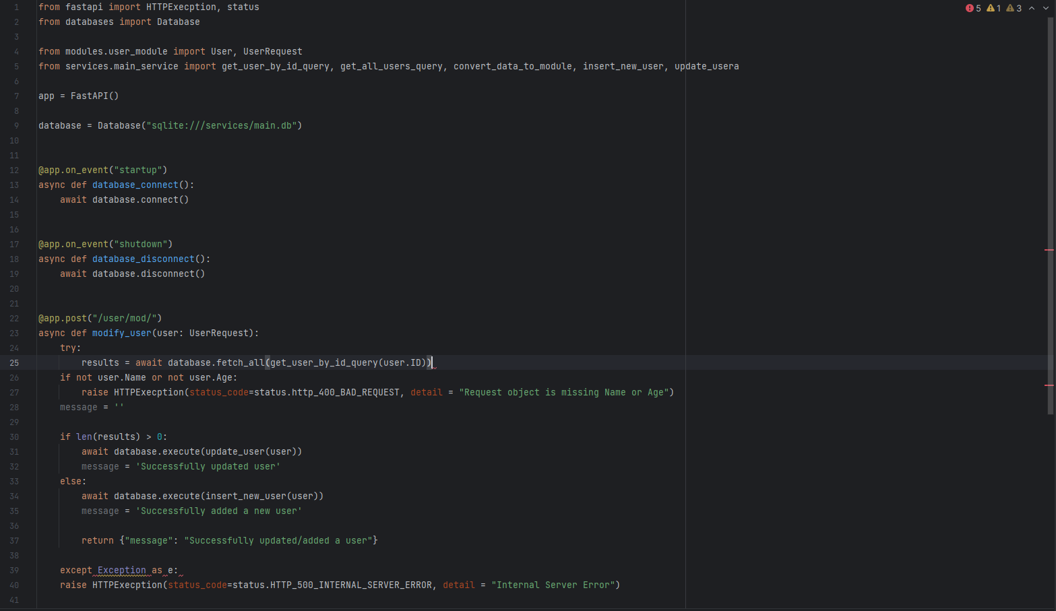Click the "shutdown" string in the decorator
1056x611 pixels.
pyautogui.click(x=141, y=244)
